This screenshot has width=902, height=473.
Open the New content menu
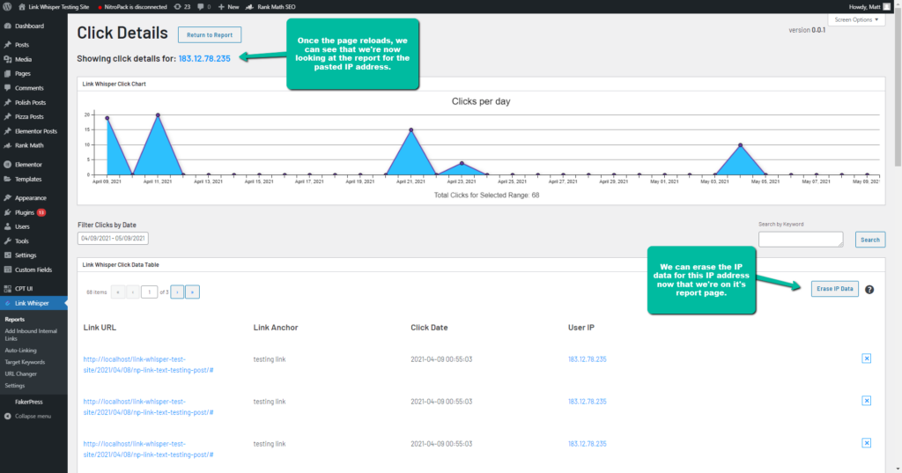click(228, 7)
